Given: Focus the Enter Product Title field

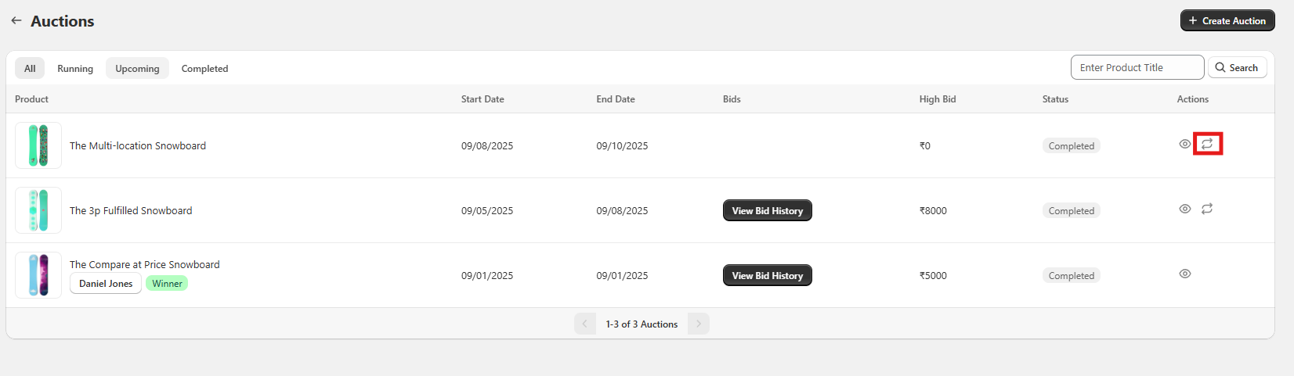Looking at the screenshot, I should pos(1137,68).
